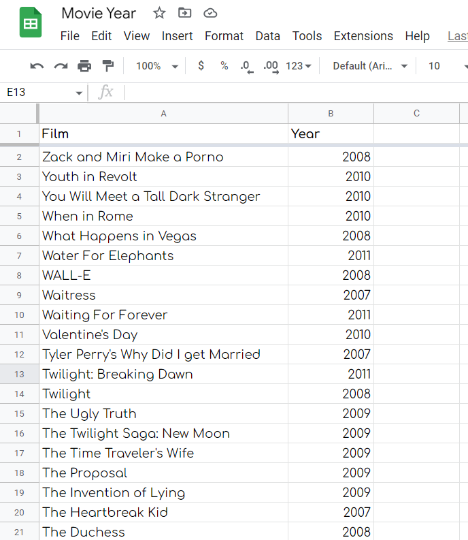Click the Move to folder icon
The height and width of the screenshot is (540, 468).
point(185,13)
